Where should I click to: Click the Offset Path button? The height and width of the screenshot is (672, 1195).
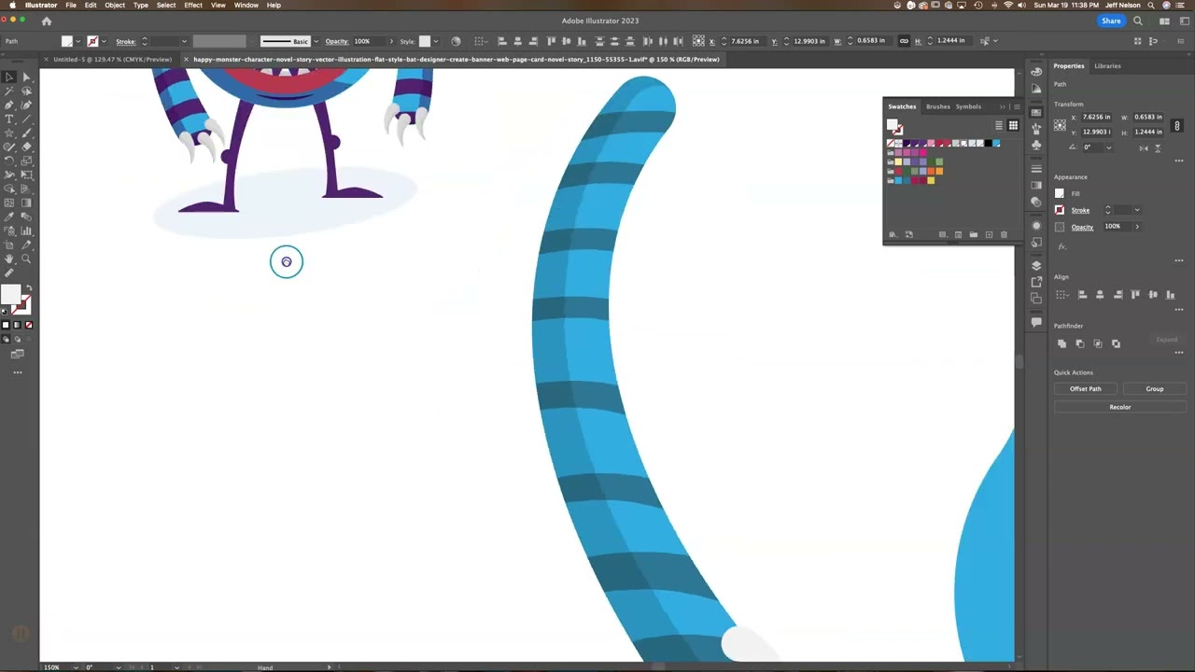point(1086,388)
